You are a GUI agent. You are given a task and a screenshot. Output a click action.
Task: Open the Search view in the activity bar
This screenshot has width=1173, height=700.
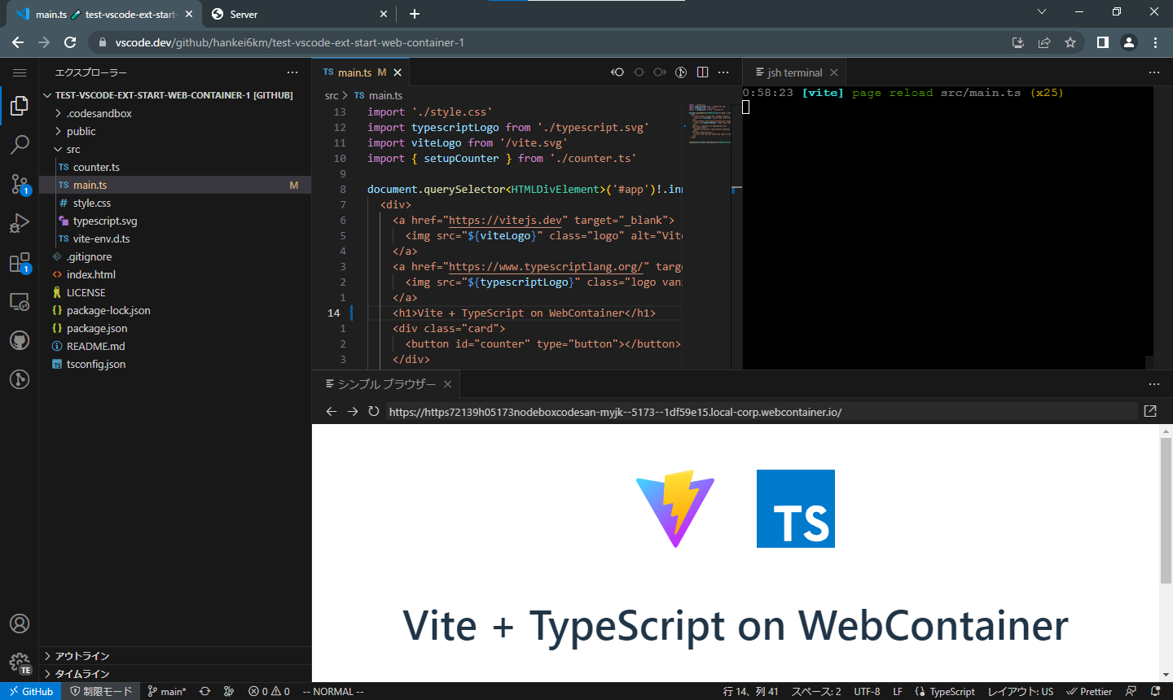click(20, 144)
